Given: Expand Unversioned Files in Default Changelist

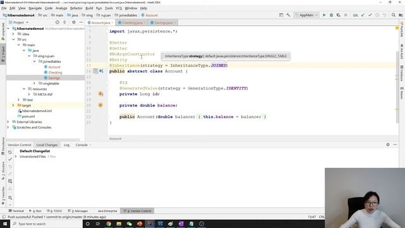Looking at the screenshot, I should pos(16,156).
